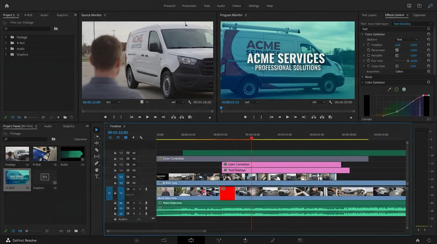The width and height of the screenshot is (437, 244).
Task: Click the Source Monitor export frame camera icon
Action: 190,117
